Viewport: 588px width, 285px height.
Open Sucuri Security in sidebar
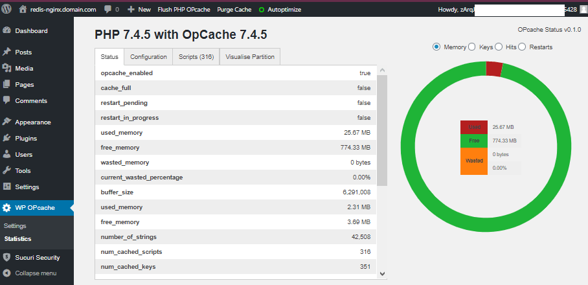(37, 257)
